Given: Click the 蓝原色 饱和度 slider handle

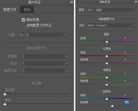Looking at the screenshot, I should pyautogui.click(x=112, y=106).
